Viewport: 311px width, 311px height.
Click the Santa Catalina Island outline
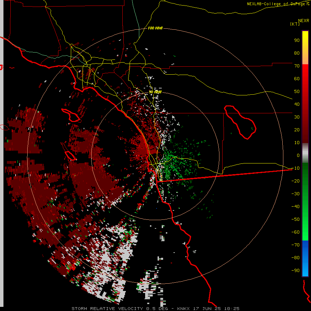pos(71,115)
